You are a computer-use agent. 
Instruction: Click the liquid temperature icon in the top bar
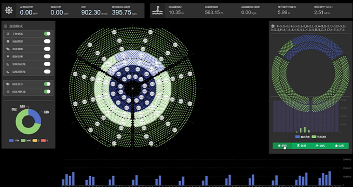pyautogui.click(x=157, y=10)
